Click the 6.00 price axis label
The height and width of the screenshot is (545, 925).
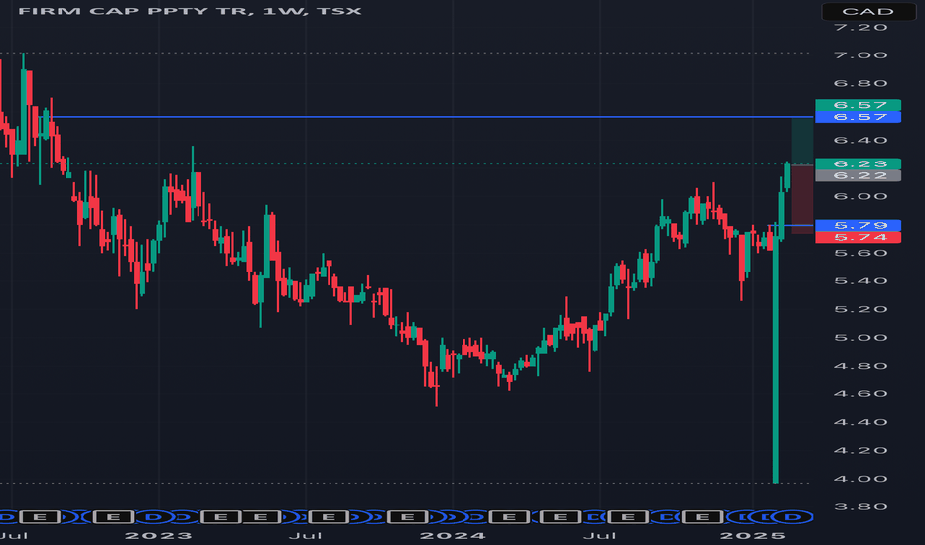pyautogui.click(x=860, y=196)
